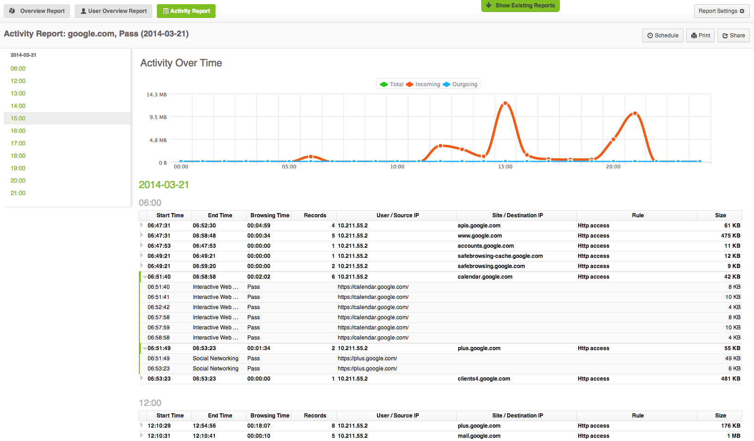Click the gear icon in Report Settings

click(x=742, y=11)
